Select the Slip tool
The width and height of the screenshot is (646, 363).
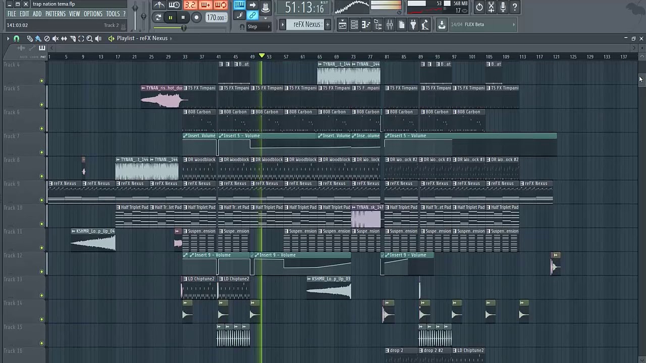(x=64, y=38)
